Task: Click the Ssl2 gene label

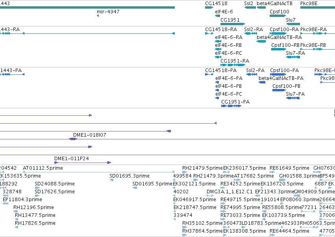Action: 248,4
